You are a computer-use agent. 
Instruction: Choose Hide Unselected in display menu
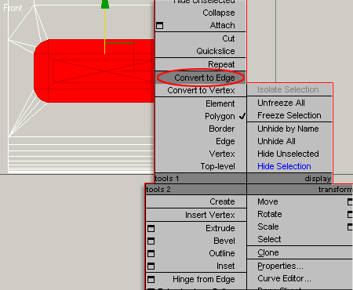[x=288, y=154]
